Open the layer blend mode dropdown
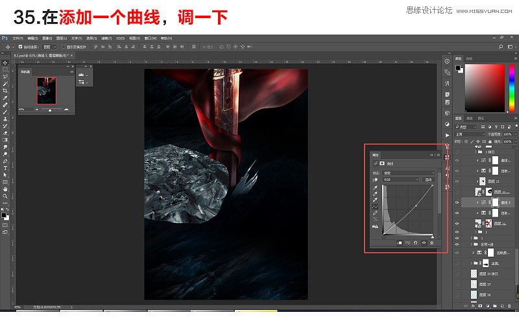 click(469, 134)
